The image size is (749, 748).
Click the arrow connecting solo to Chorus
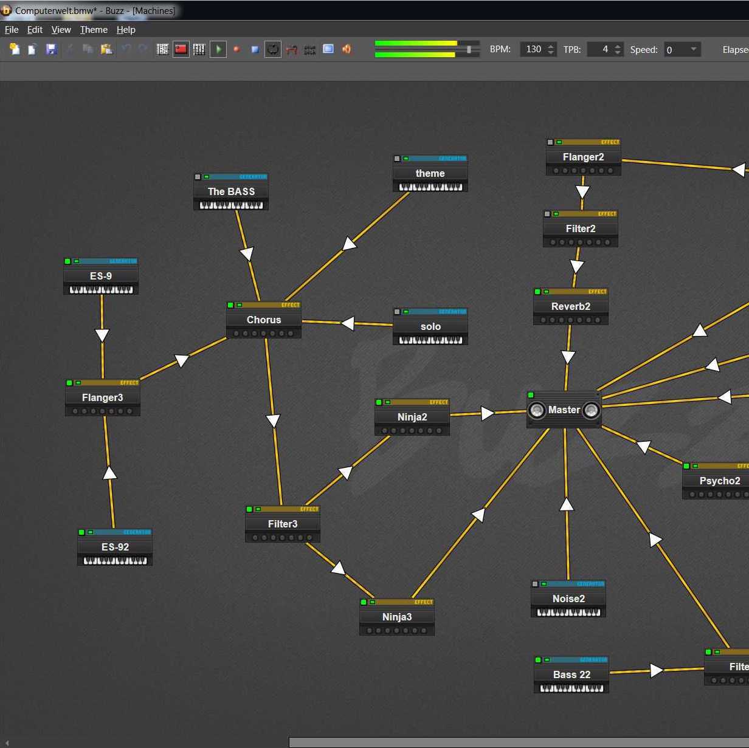(x=348, y=323)
